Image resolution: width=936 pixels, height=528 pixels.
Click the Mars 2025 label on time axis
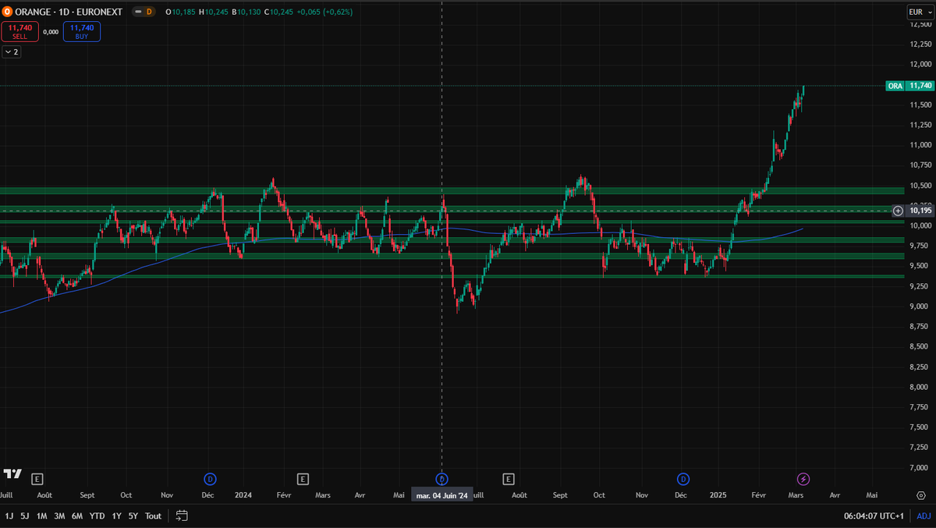pyautogui.click(x=796, y=495)
